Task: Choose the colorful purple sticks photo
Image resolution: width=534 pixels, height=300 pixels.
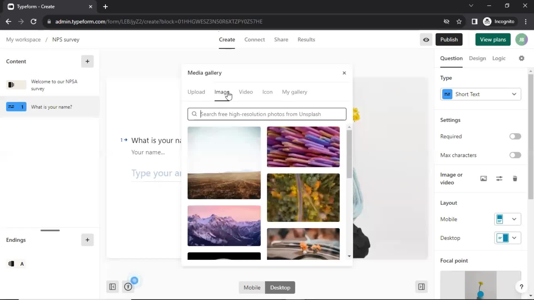Action: tap(303, 147)
